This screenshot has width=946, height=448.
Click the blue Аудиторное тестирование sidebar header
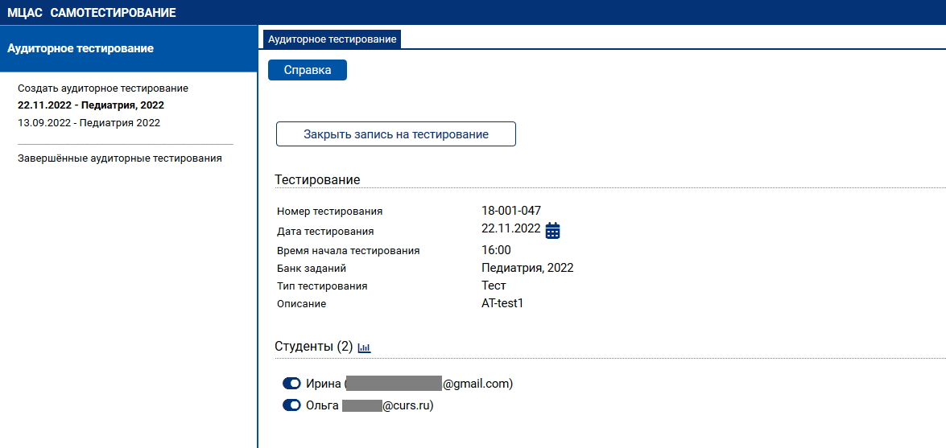81,48
